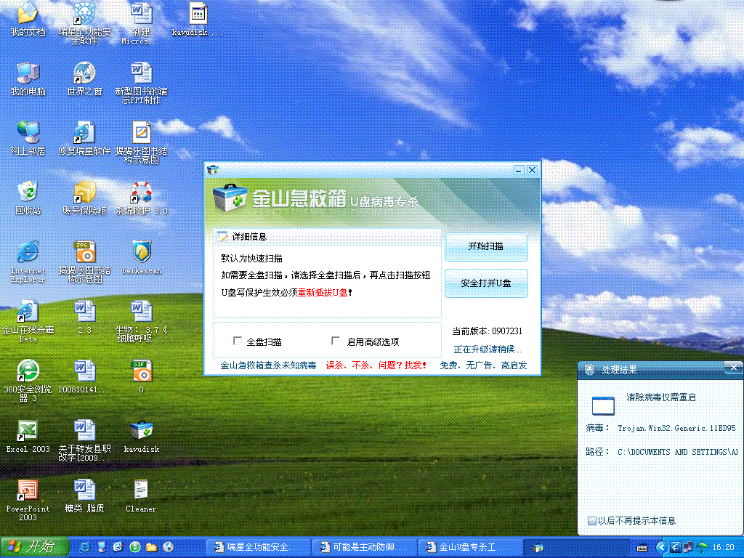Expand hidden system tray icons arrow
This screenshot has width=744, height=558.
(x=662, y=548)
